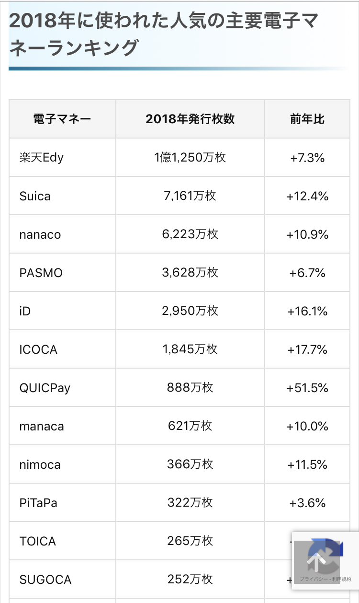Viewport: 359px width, 603px height.
Task: Tap the TOICA name cell
Action: [62, 541]
